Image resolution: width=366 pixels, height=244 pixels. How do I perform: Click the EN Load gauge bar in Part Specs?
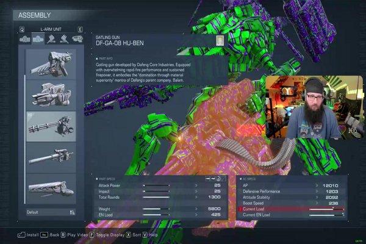tap(156, 215)
